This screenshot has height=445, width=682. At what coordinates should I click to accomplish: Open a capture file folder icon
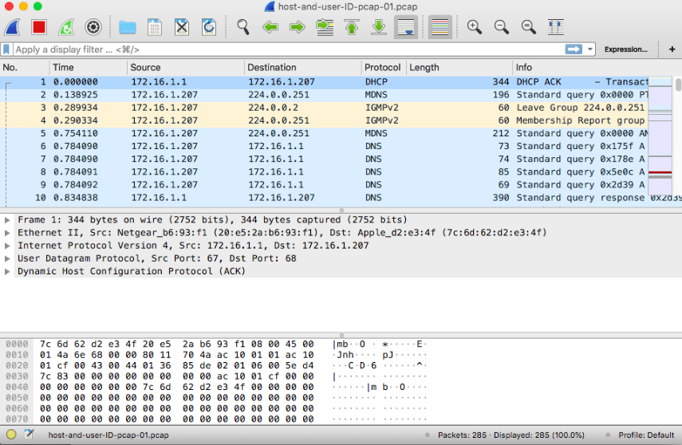[128, 27]
